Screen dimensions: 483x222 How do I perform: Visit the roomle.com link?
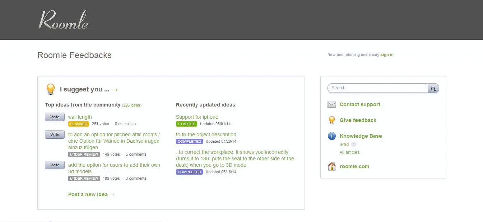tap(354, 166)
